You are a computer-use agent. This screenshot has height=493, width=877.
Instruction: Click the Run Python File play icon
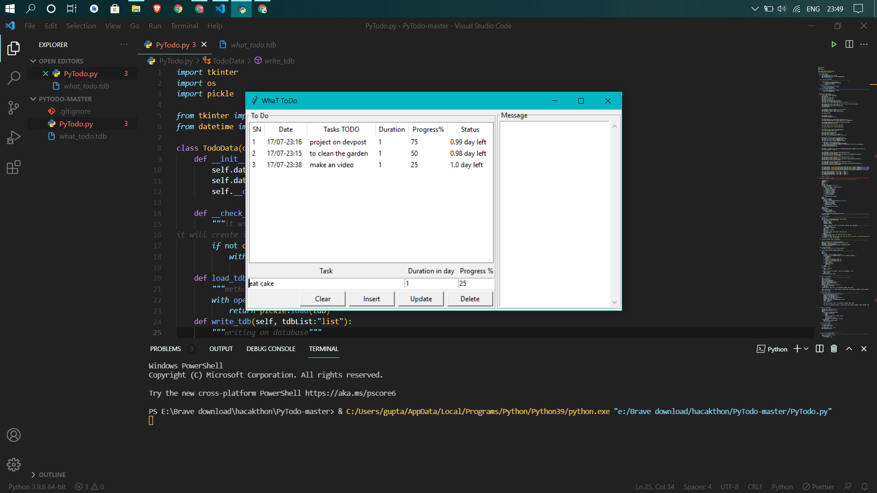click(x=834, y=44)
